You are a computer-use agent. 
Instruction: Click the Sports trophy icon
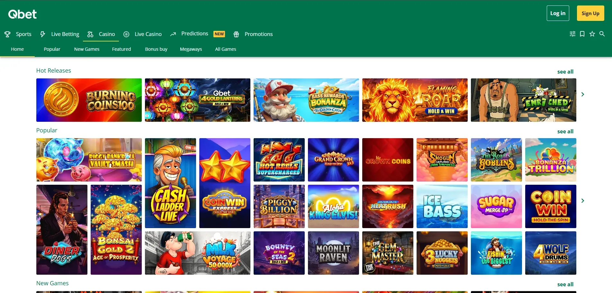[x=7, y=34]
